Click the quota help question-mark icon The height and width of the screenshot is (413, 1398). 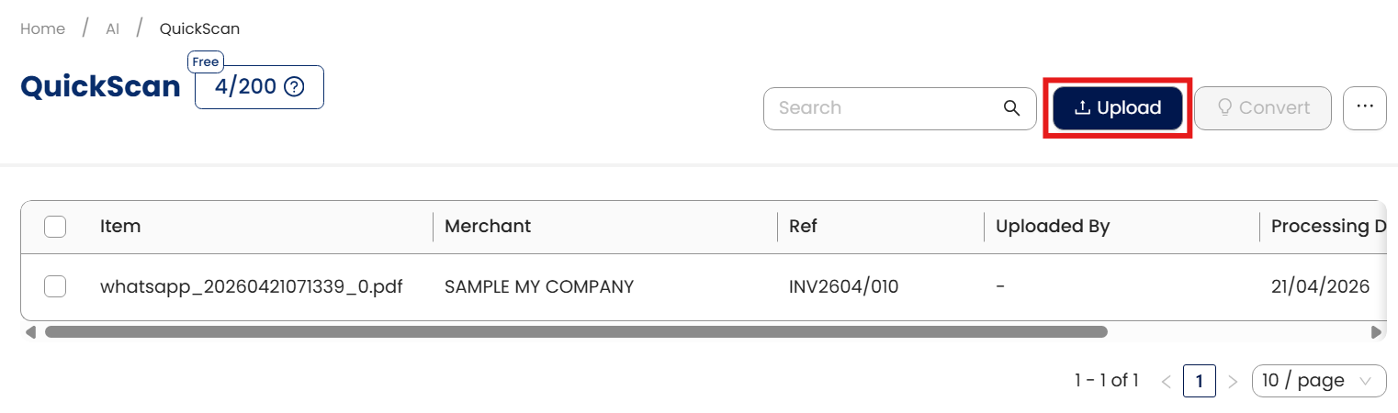pyautogui.click(x=294, y=87)
